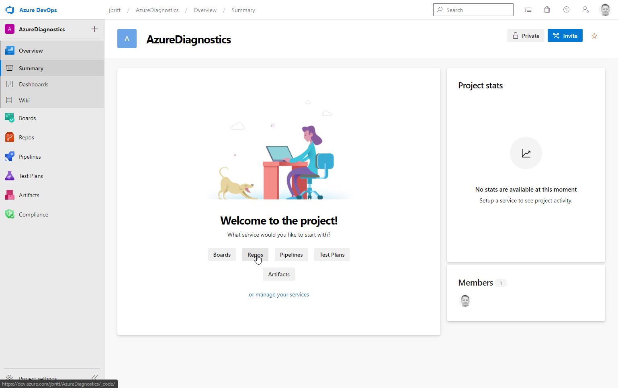
Task: Open the profile avatar in top right
Action: tap(605, 10)
